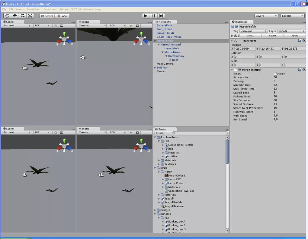
Task: Toggle the Center pivot mode button
Action: 47,16
